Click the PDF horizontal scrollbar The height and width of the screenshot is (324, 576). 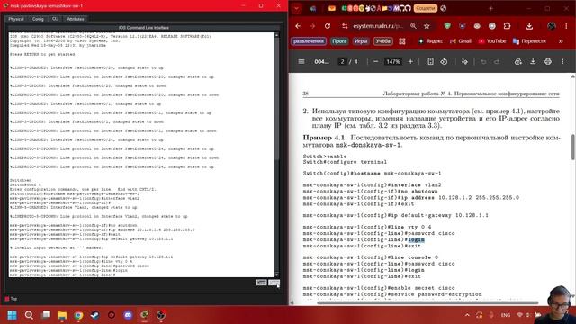pos(427,302)
